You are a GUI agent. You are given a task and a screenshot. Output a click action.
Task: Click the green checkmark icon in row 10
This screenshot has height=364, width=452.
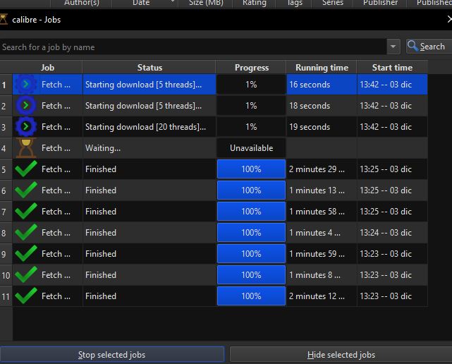25,274
